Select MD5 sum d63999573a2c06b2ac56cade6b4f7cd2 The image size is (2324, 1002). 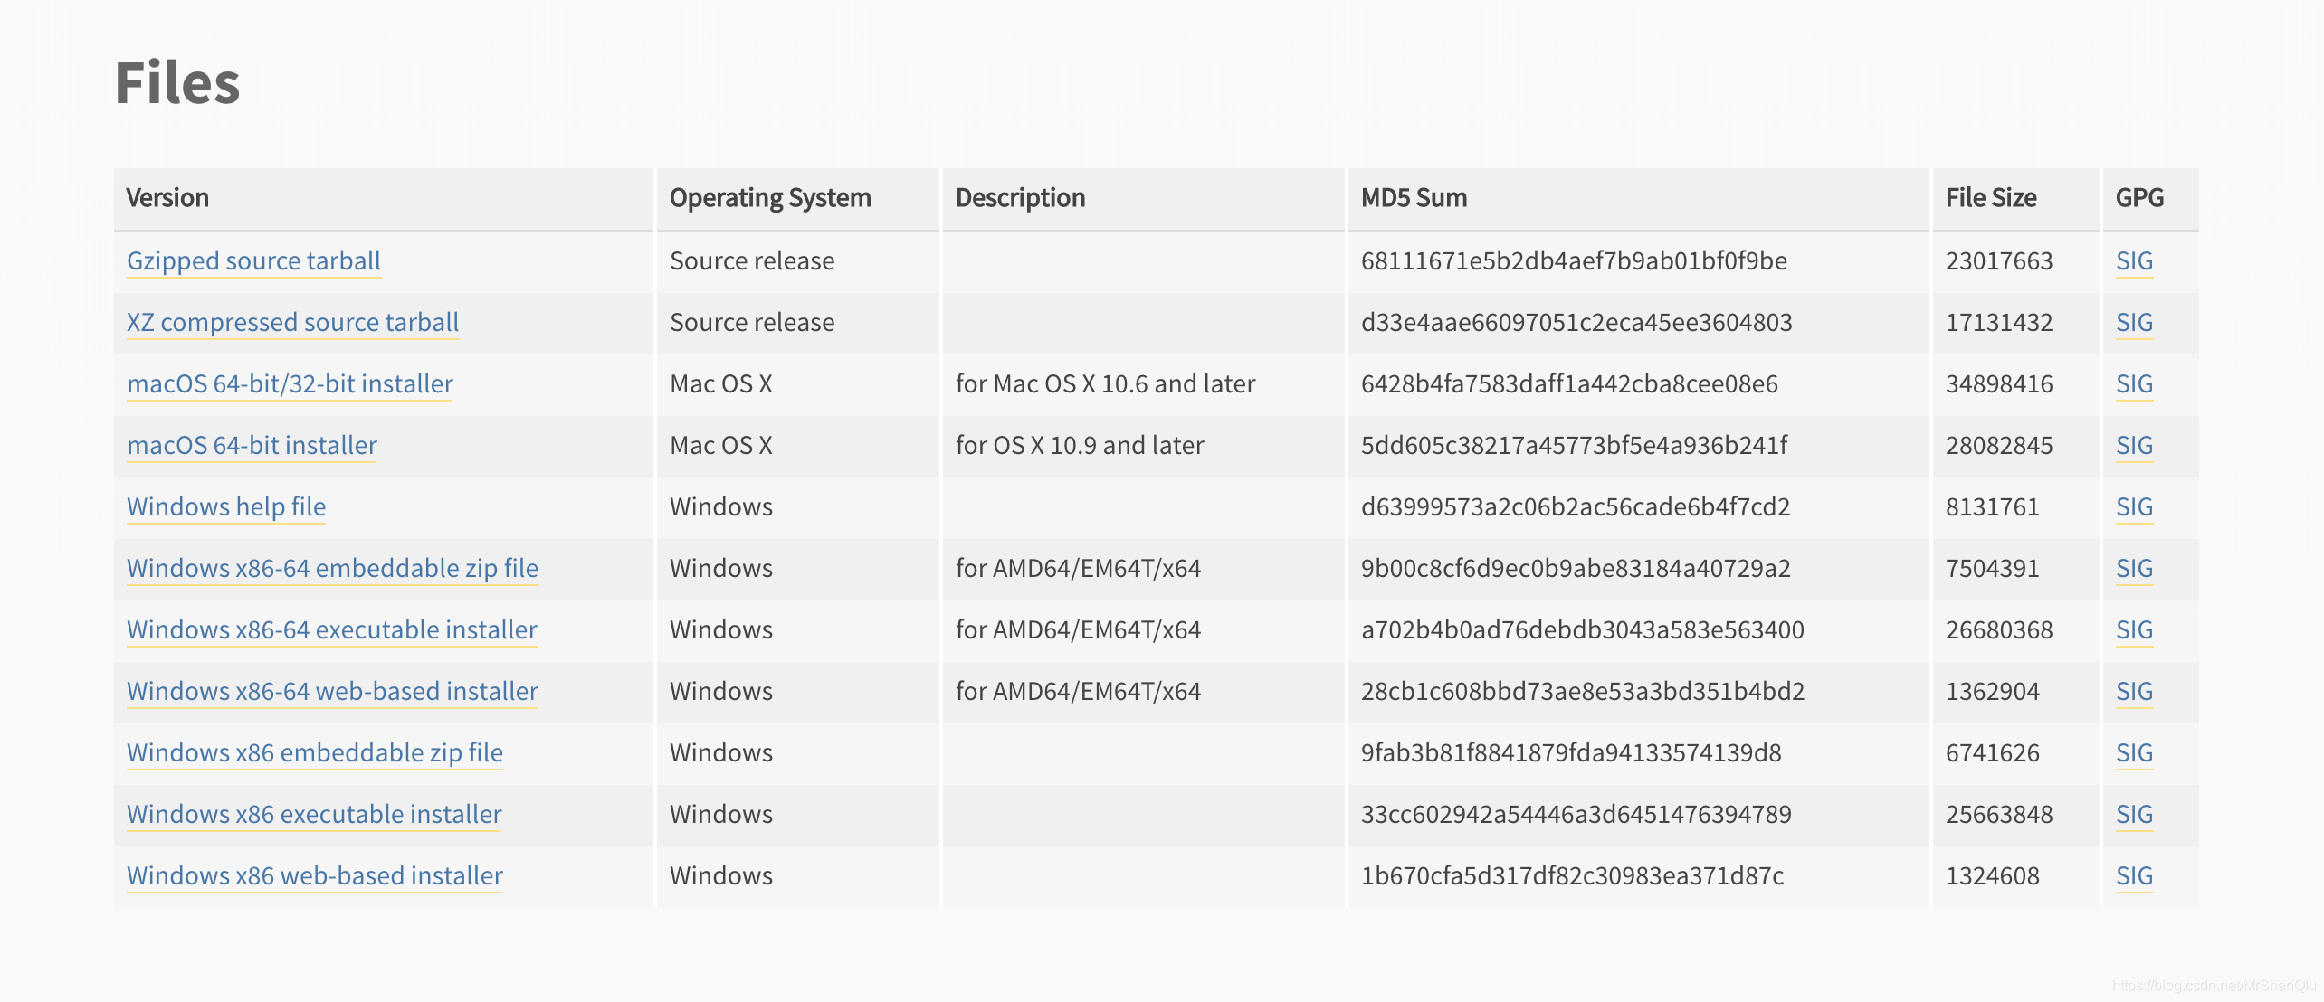(x=1576, y=507)
